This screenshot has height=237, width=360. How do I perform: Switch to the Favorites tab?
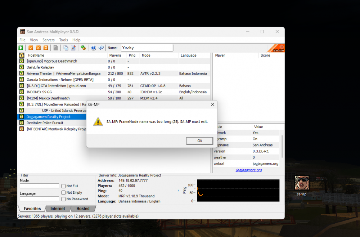pyautogui.click(x=32, y=209)
